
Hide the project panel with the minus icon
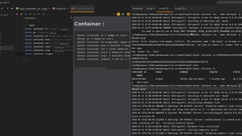(x=12, y=9)
